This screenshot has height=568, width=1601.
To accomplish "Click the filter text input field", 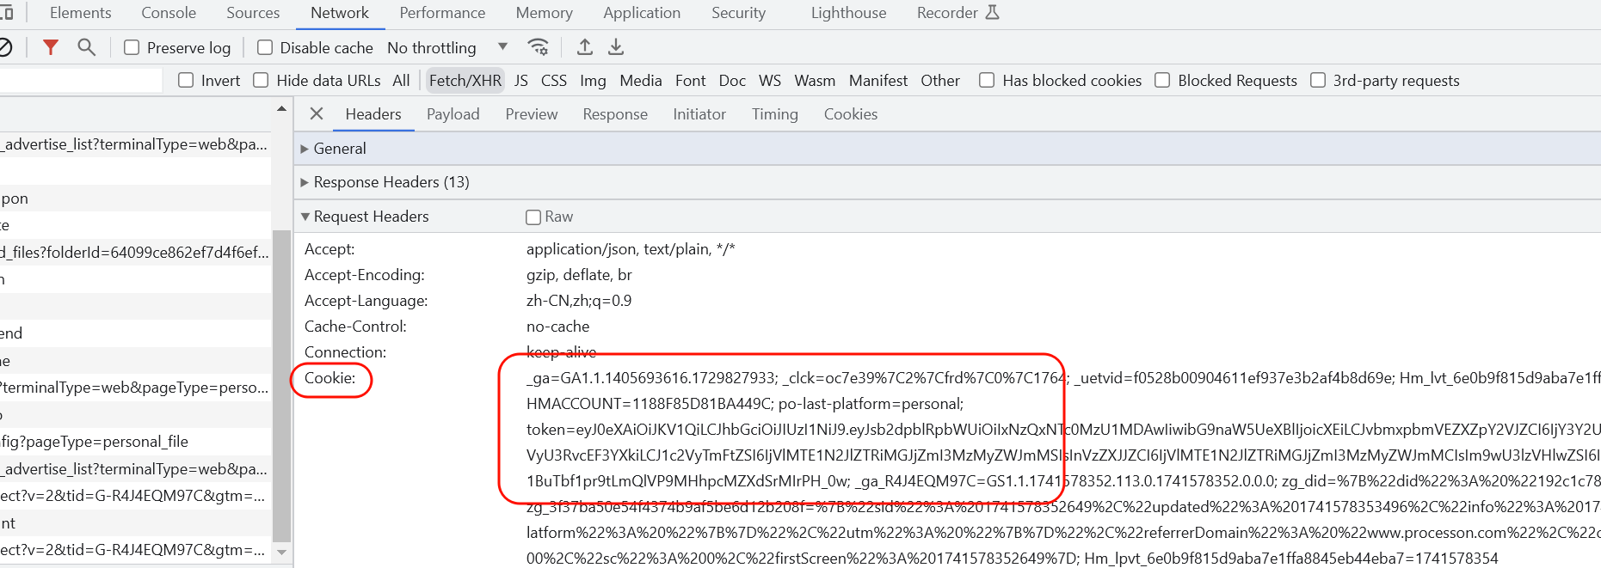I will pyautogui.click(x=79, y=81).
